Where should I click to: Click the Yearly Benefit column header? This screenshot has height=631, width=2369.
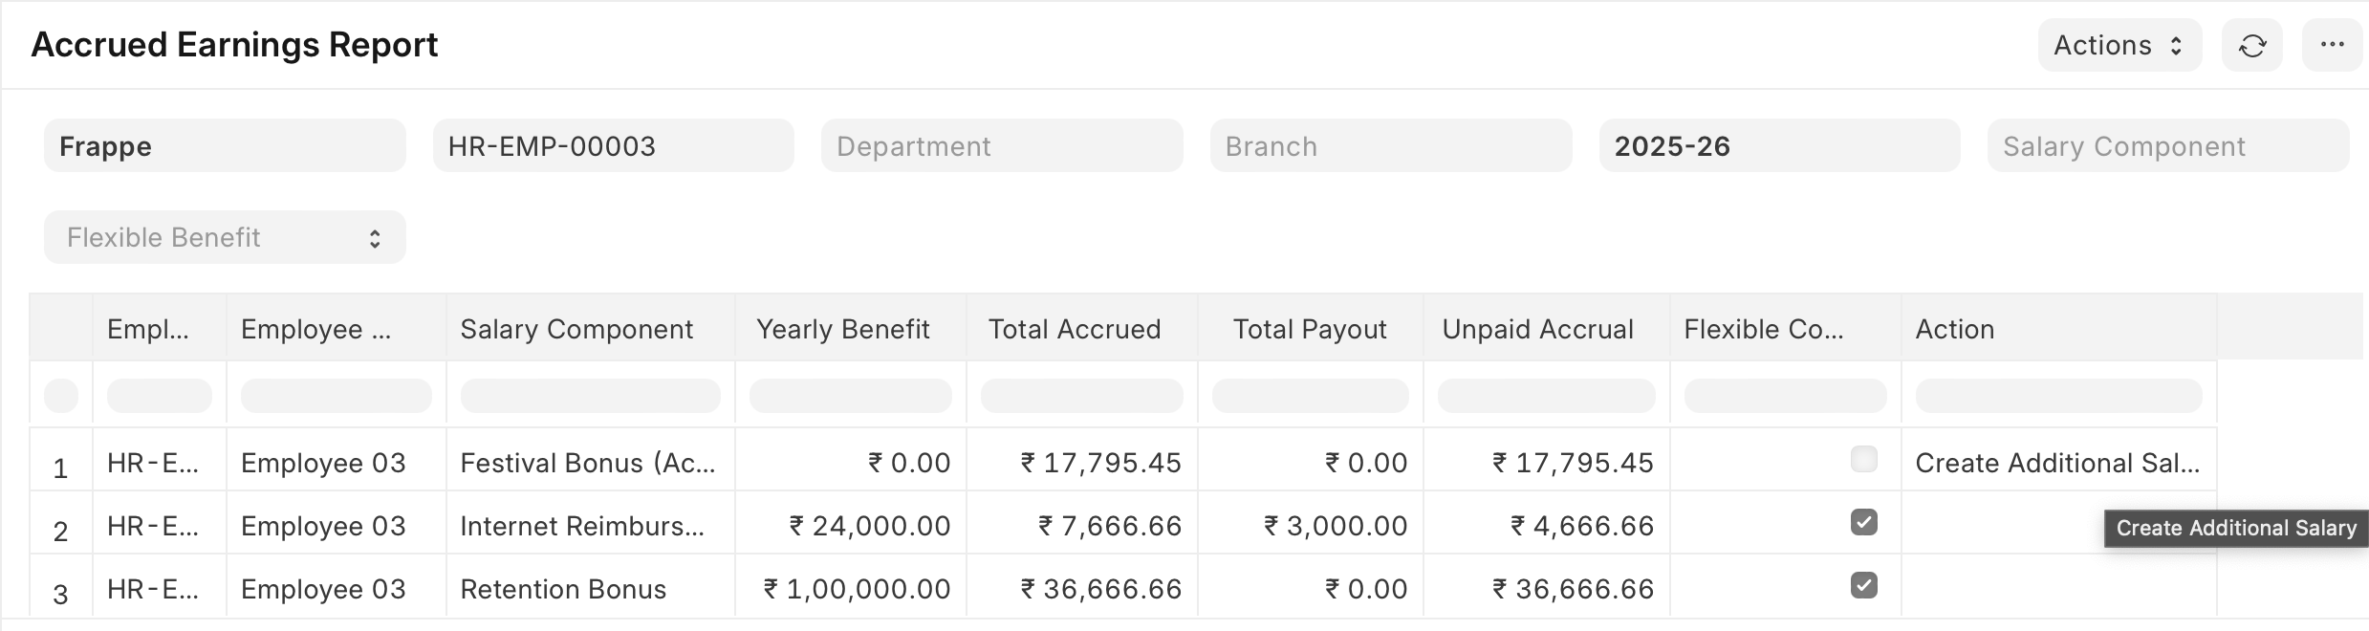(842, 329)
